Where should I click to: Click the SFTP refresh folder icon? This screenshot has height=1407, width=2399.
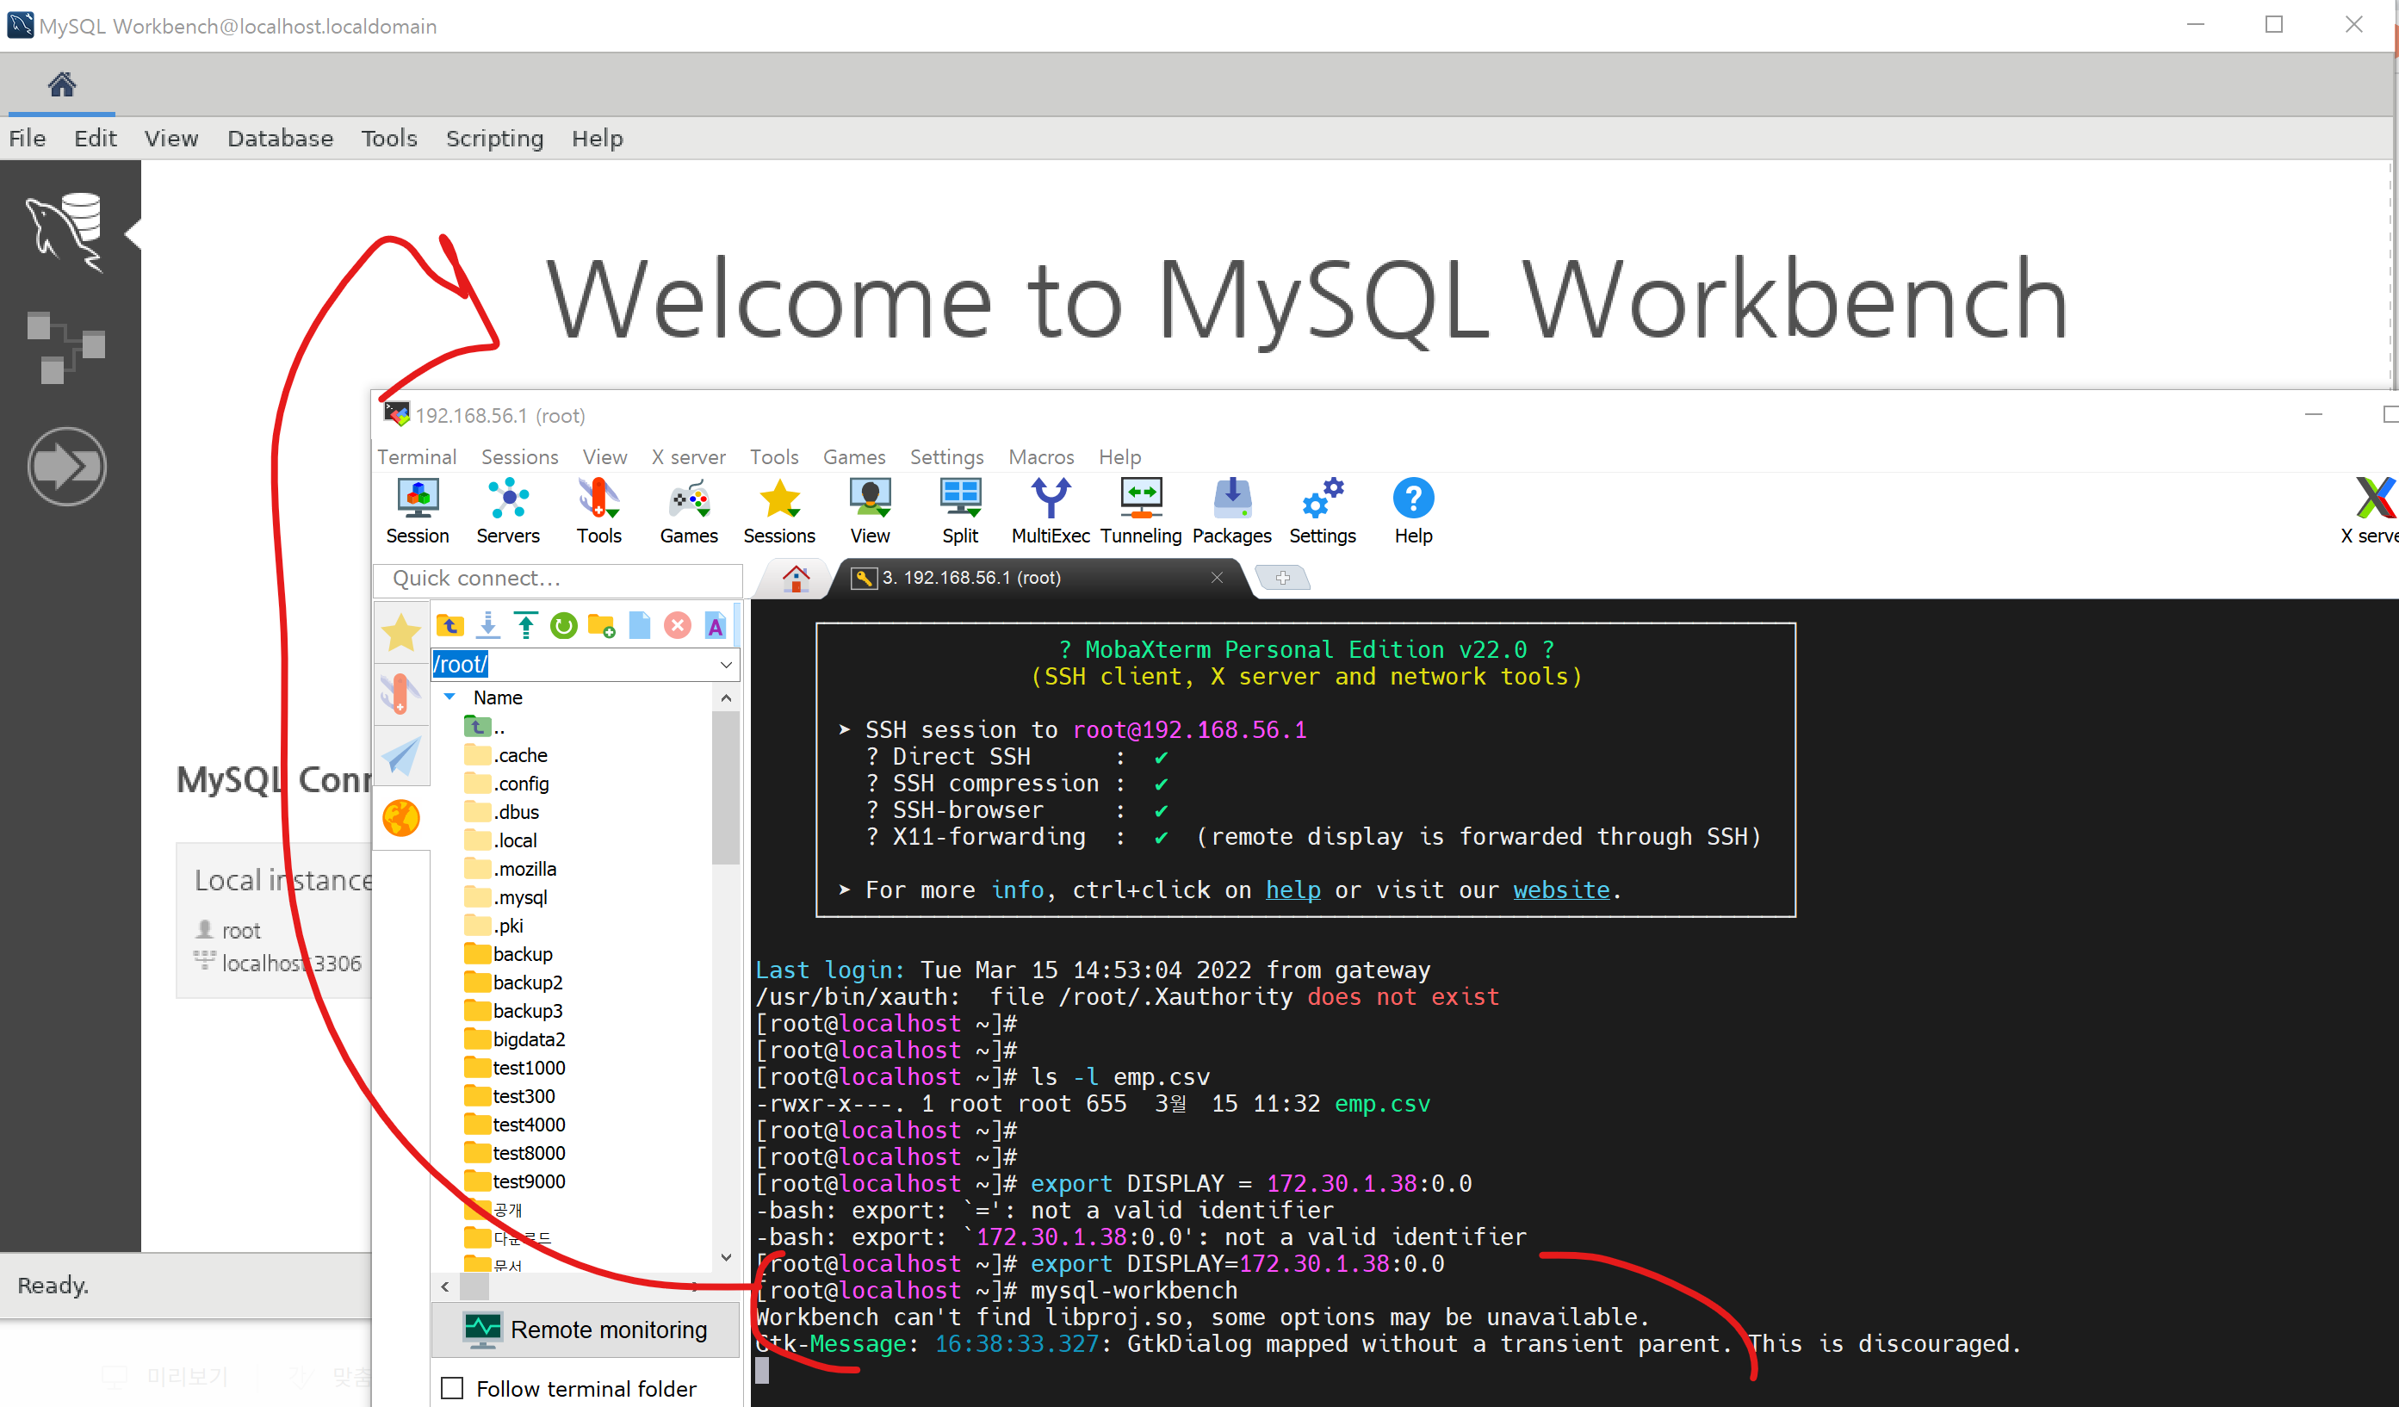pyautogui.click(x=563, y=625)
